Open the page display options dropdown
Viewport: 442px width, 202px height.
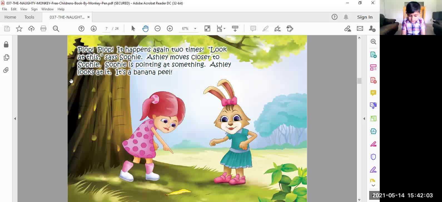click(x=221, y=29)
